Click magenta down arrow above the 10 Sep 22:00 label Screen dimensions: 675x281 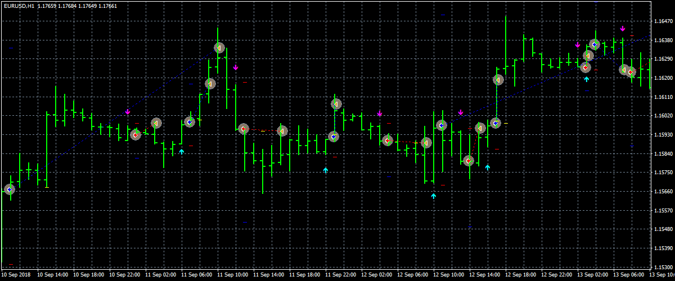pos(128,112)
